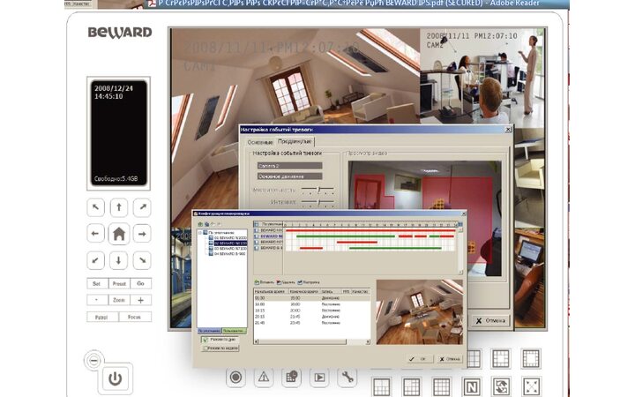This screenshot has height=397, width=635.
Task: Click Отмена in the alarm settings dialog
Action: tap(490, 320)
